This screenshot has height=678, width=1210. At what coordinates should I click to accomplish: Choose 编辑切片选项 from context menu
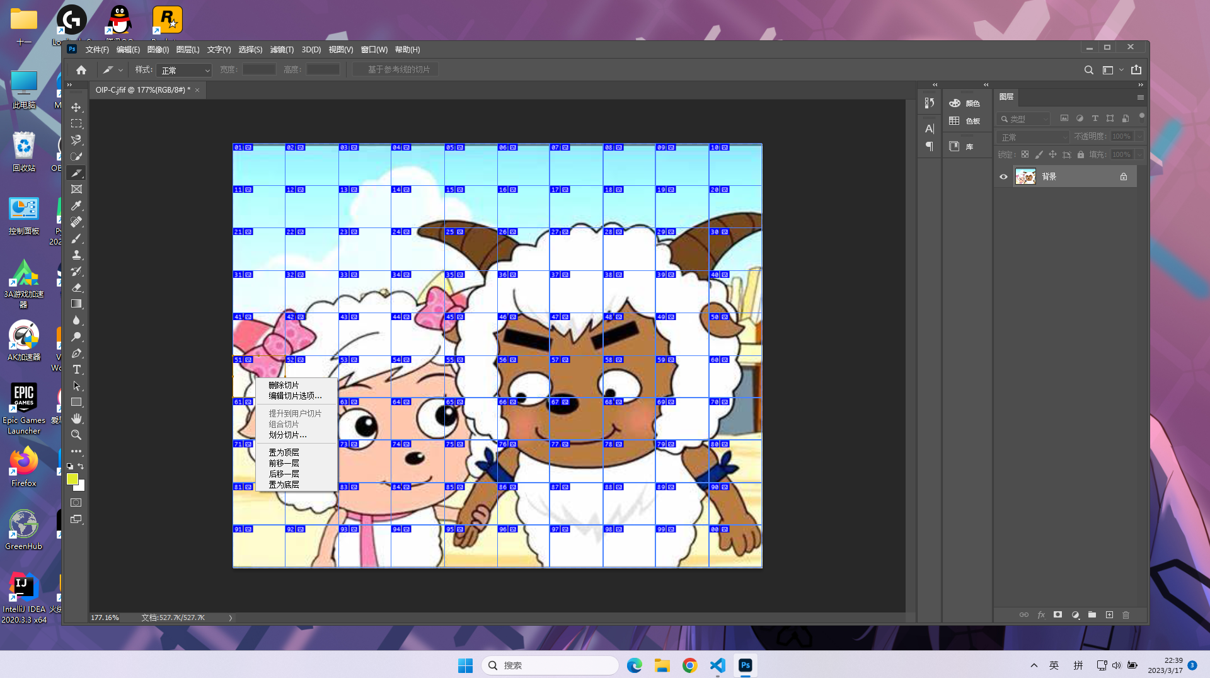pos(295,396)
